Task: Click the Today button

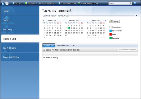Action: tap(114, 21)
